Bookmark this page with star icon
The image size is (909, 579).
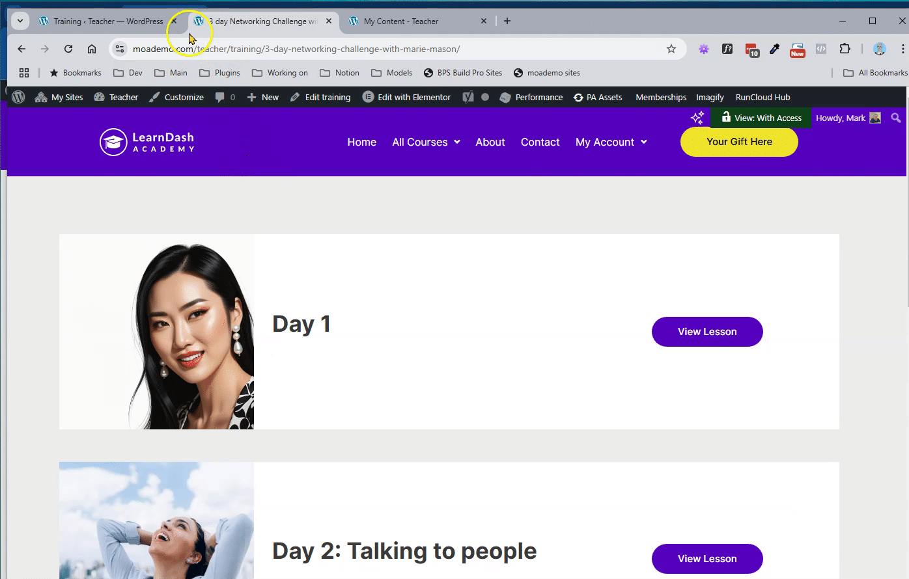(671, 49)
